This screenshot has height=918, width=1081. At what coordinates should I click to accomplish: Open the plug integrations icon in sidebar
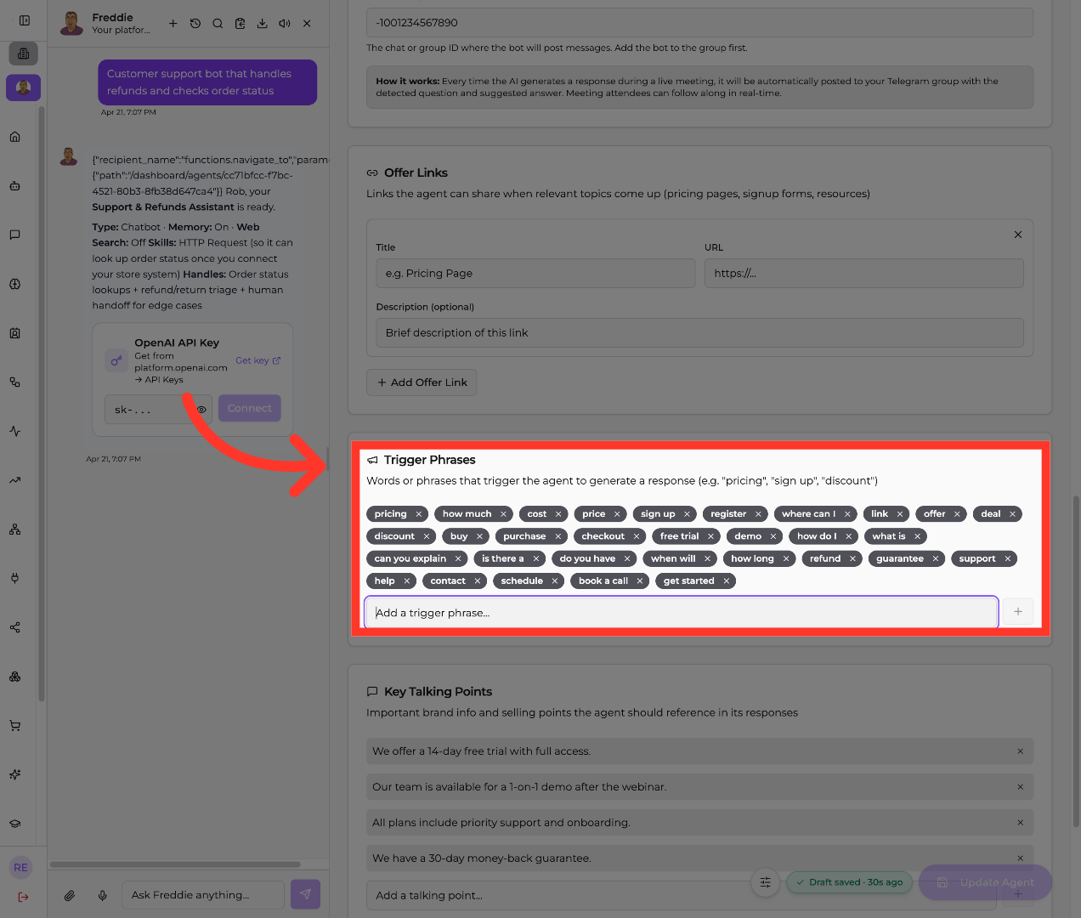(x=15, y=578)
